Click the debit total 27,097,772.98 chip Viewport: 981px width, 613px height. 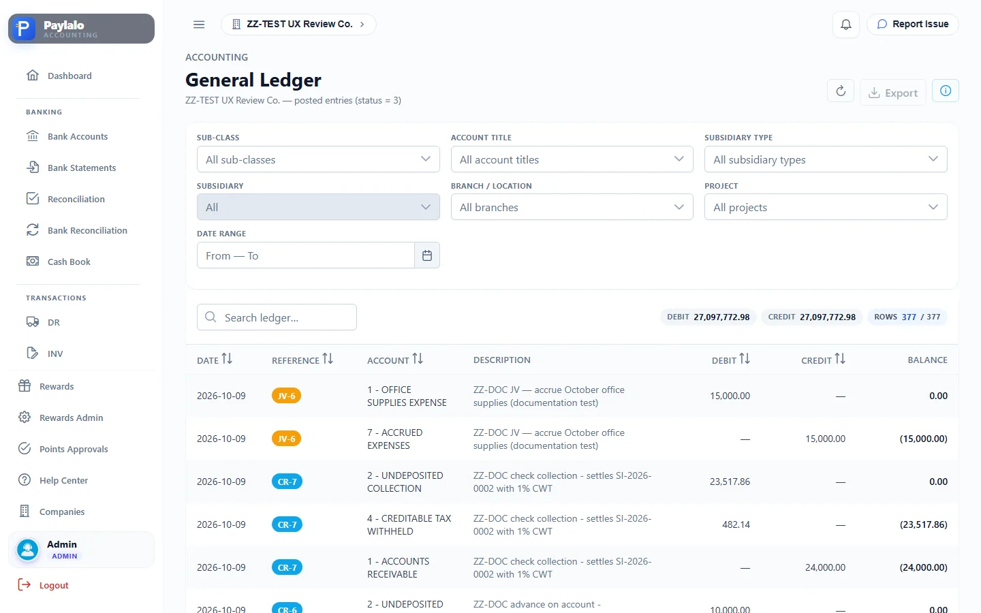(x=708, y=317)
